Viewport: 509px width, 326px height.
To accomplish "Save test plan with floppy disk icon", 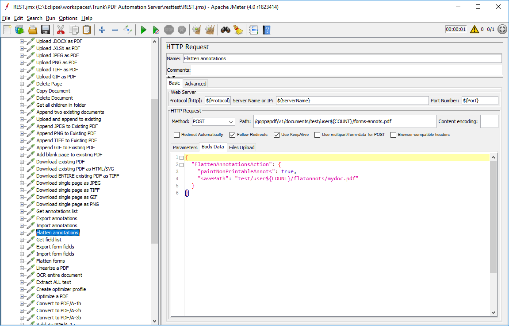I will [46, 30].
